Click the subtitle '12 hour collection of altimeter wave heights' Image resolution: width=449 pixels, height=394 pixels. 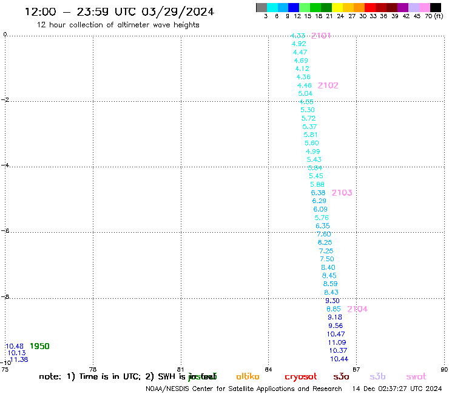pos(118,25)
